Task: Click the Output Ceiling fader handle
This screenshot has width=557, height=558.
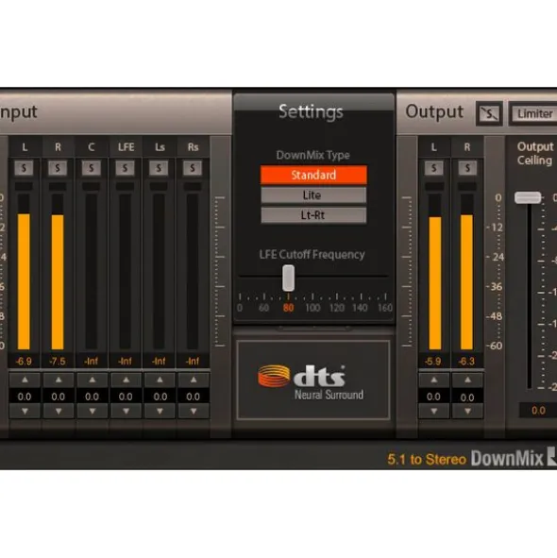Action: 528,197
